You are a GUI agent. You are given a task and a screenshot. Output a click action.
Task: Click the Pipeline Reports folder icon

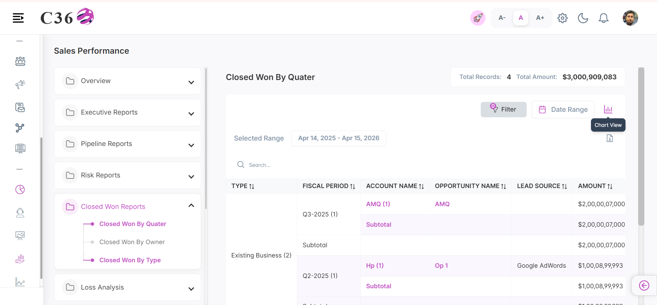tap(70, 144)
